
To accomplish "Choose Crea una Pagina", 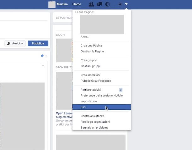I will [x=91, y=46].
